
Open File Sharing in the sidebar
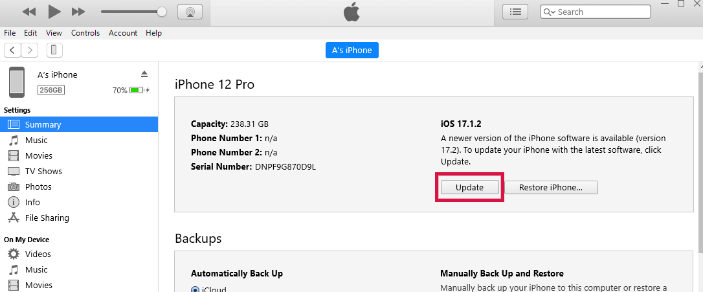tap(47, 218)
